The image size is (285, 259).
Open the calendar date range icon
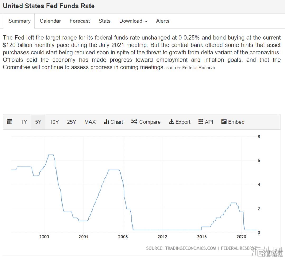pos(10,122)
